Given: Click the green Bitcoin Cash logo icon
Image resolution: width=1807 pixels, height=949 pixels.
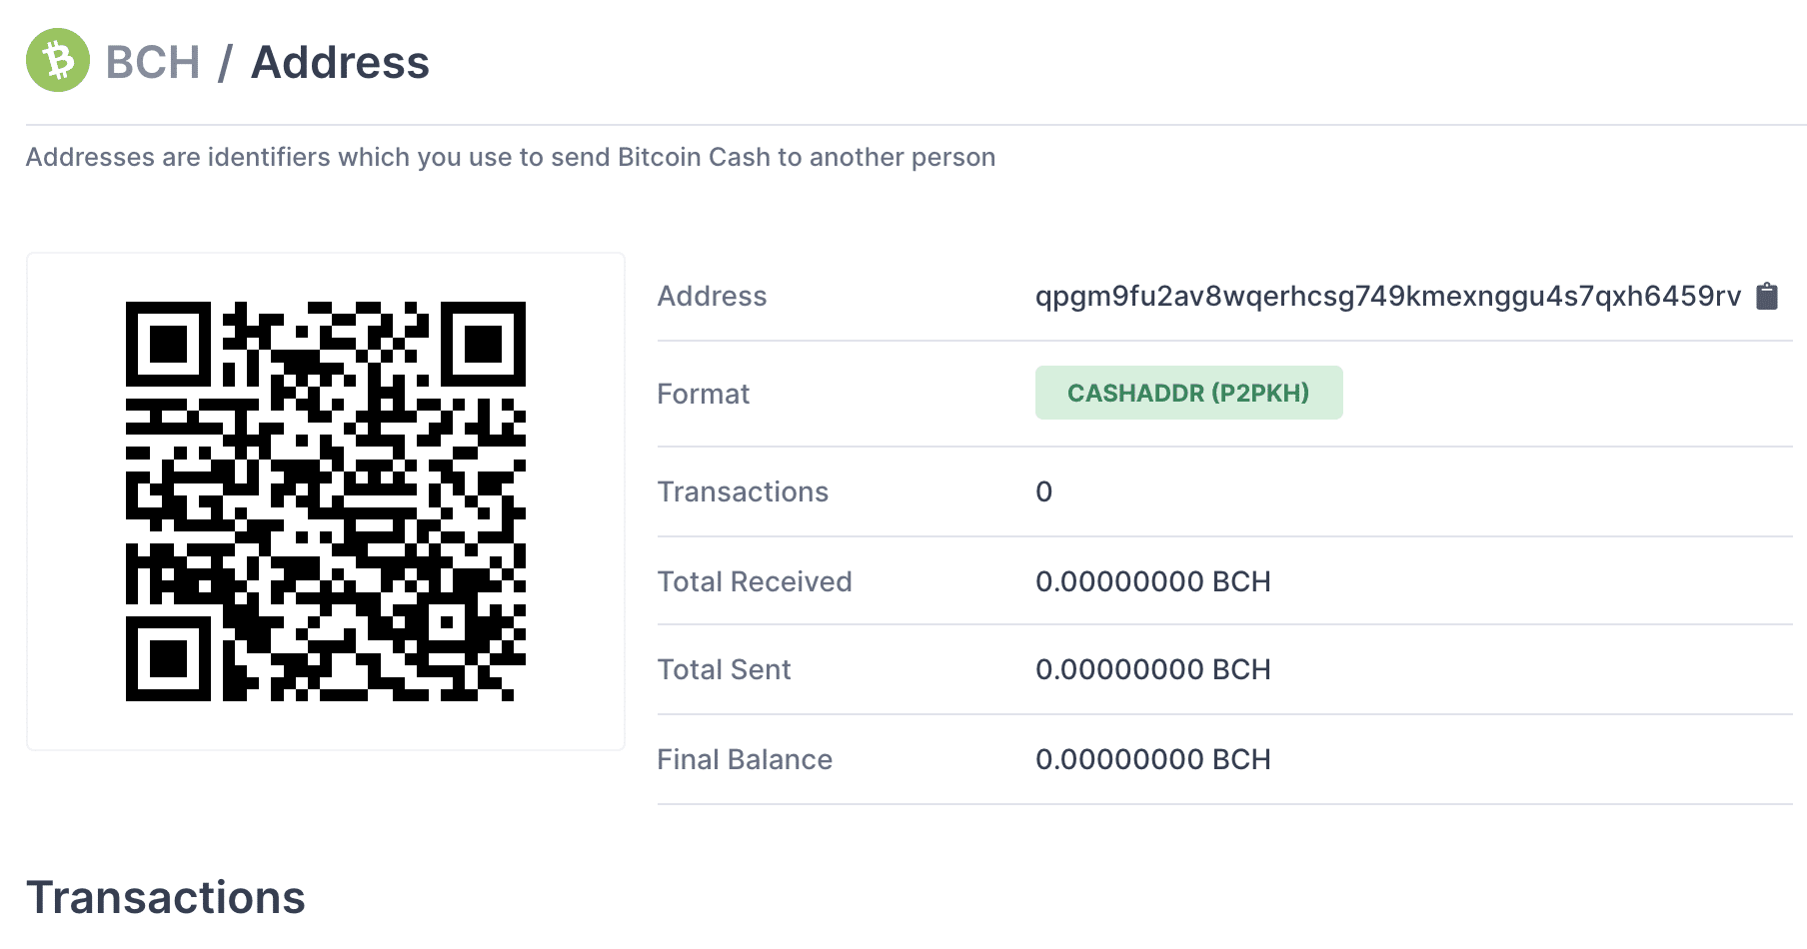Looking at the screenshot, I should (58, 60).
